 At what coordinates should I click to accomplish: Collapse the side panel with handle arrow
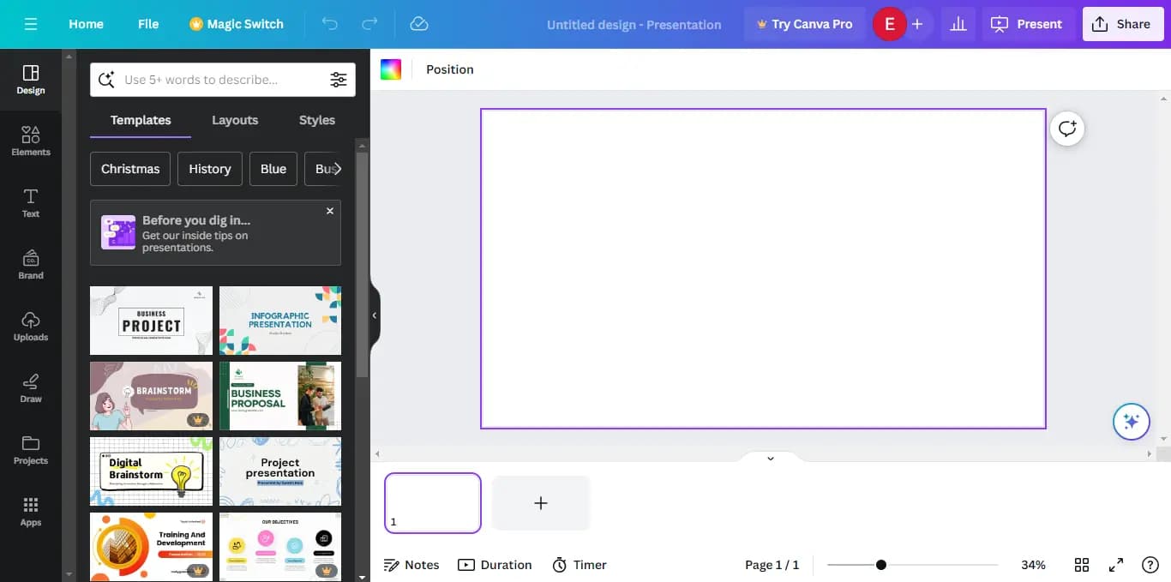point(375,315)
